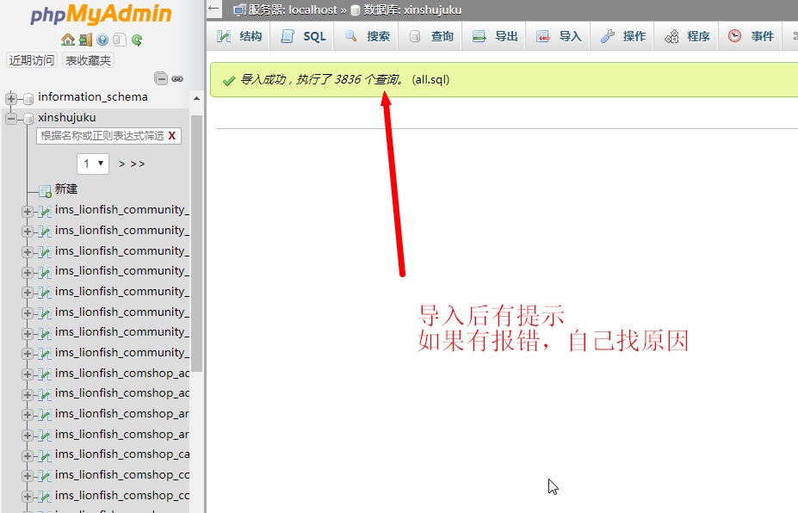Viewport: 798px width, 513px height.
Task: Hide the navigation panel using left arrow
Action: pos(214,9)
